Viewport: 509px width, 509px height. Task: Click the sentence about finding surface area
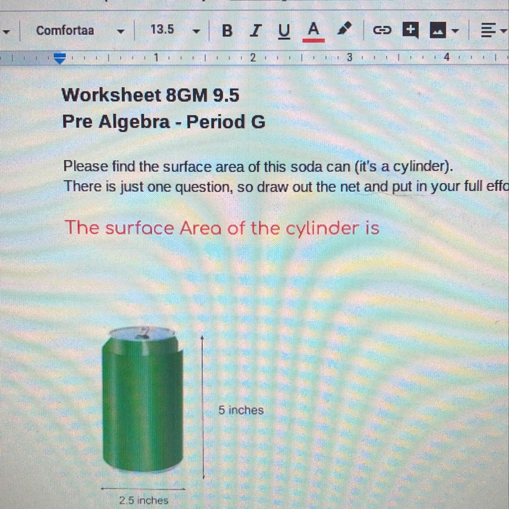pyautogui.click(x=258, y=167)
